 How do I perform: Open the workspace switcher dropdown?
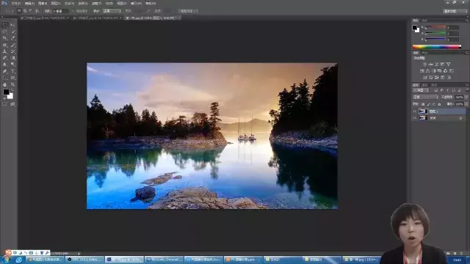pyautogui.click(x=455, y=11)
